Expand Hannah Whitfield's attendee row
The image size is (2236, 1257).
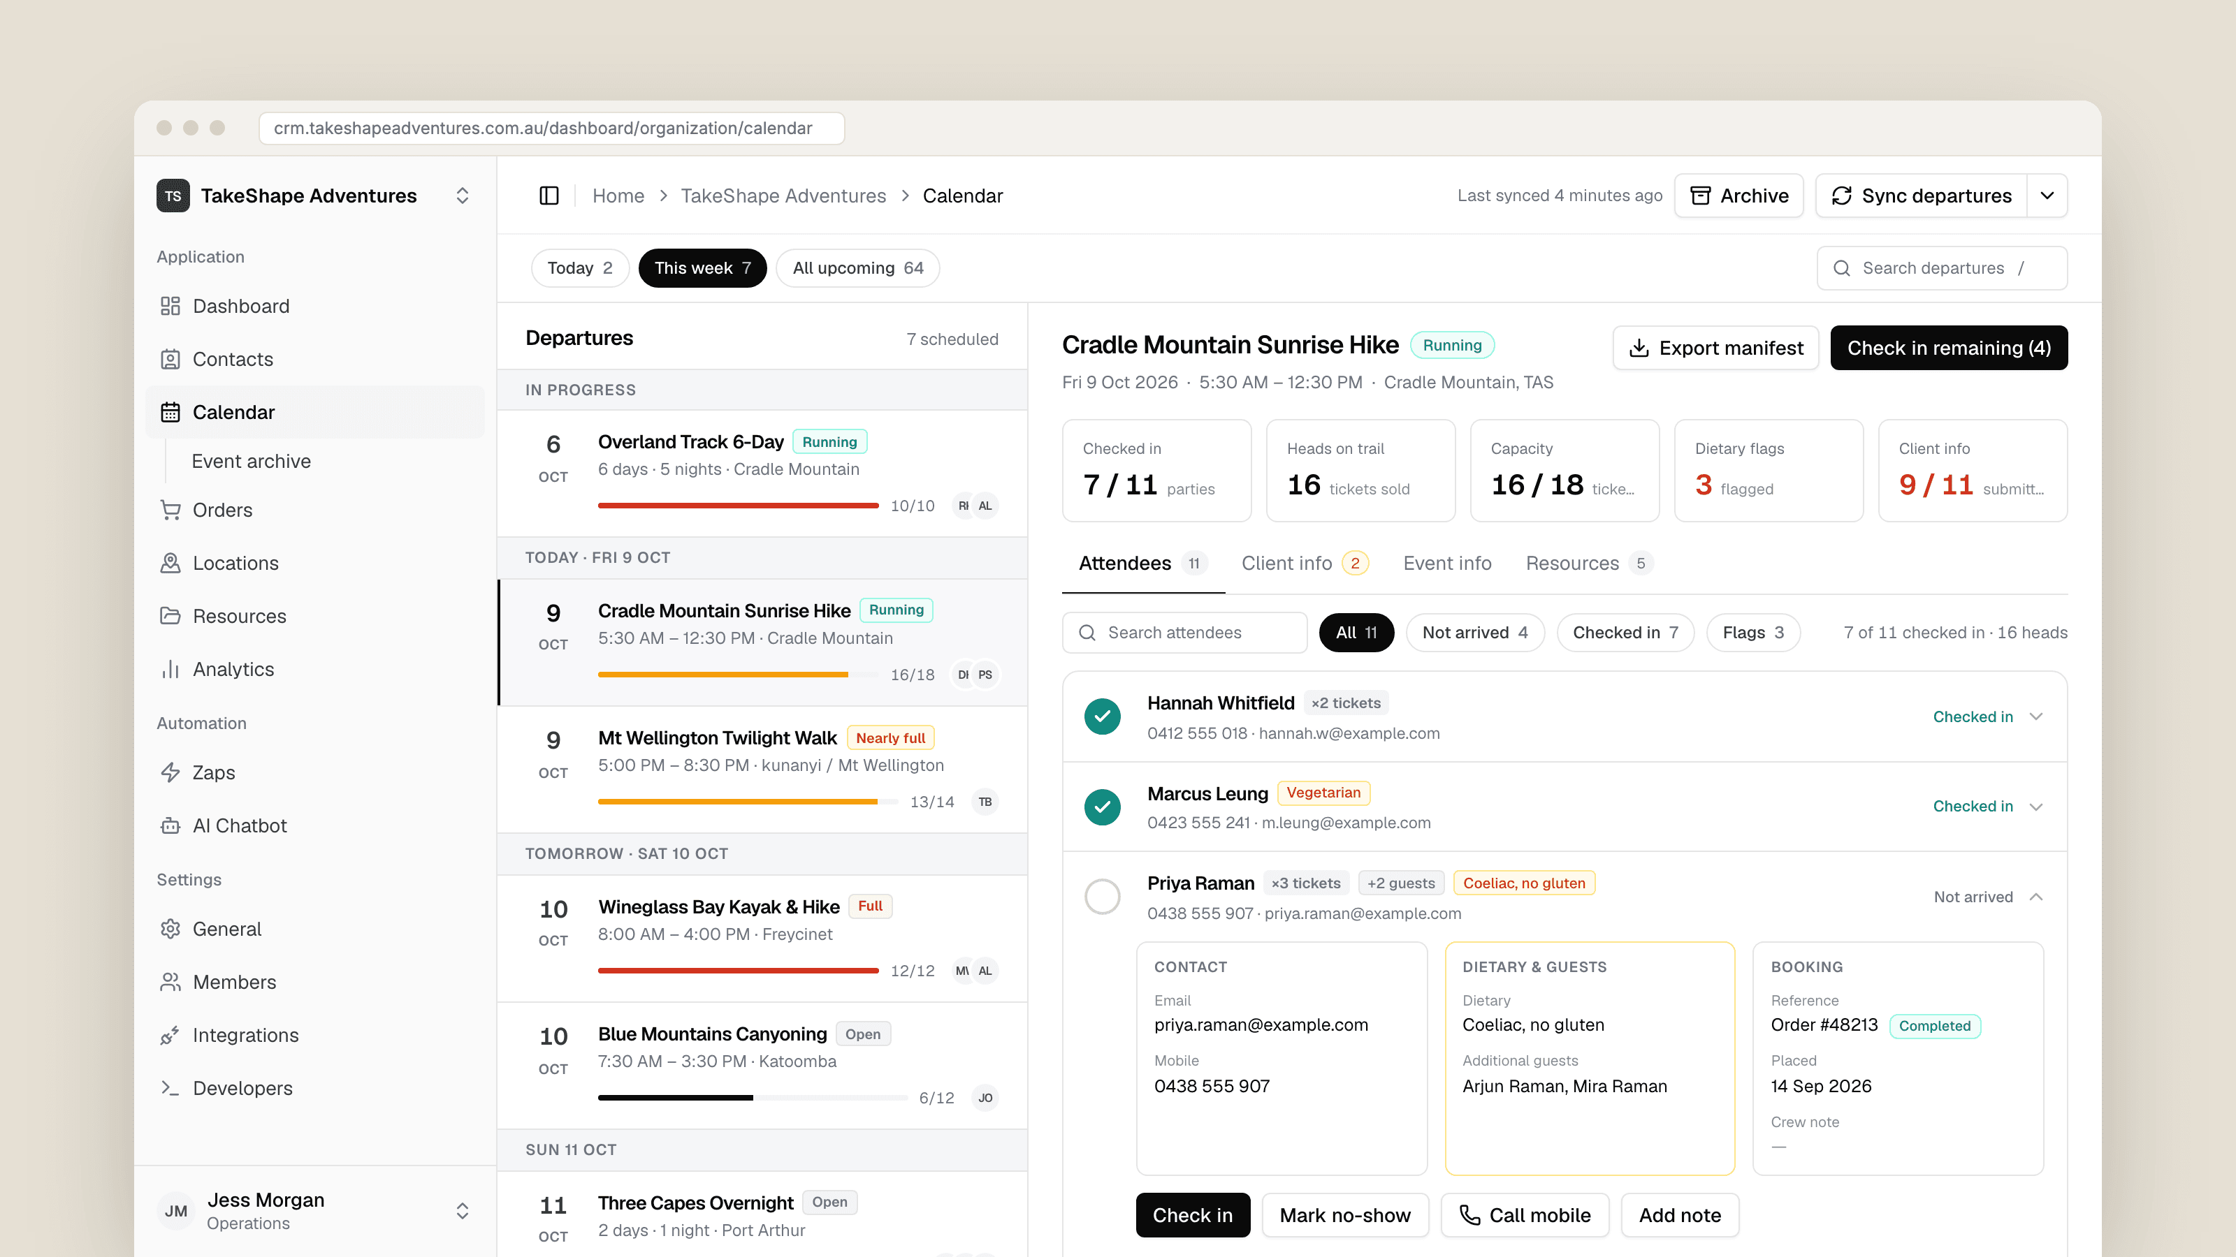point(2036,716)
